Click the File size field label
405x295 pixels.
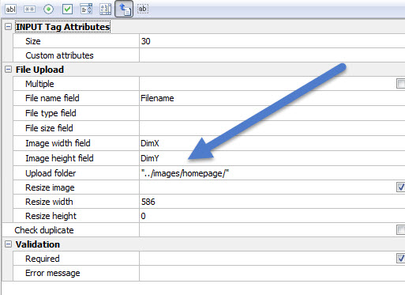[x=49, y=128]
